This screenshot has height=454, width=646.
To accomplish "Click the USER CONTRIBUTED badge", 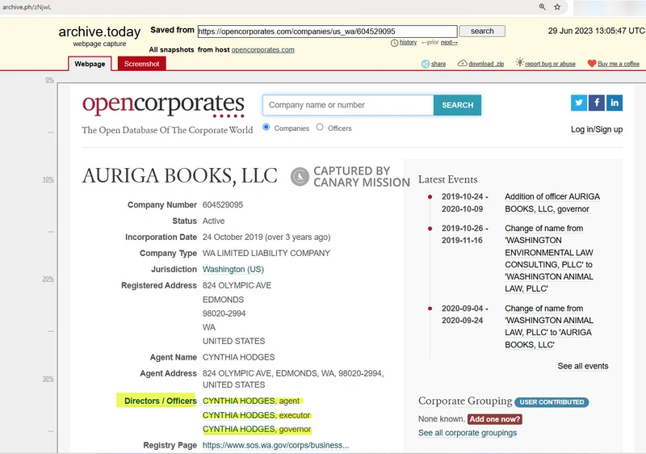I will (x=552, y=402).
